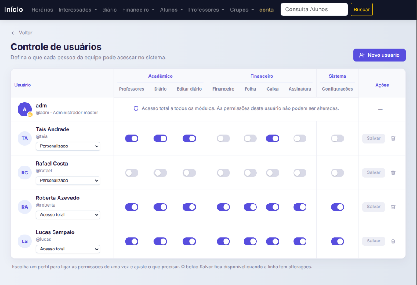Image resolution: width=417 pixels, height=285 pixels.
Task: Click Salvar in Lucas Sampaio row
Action: point(374,241)
